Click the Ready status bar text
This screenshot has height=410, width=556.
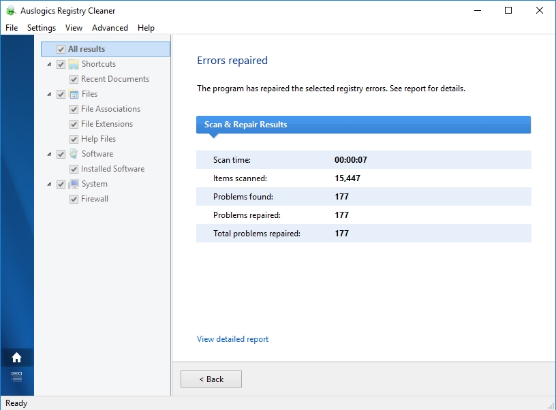pyautogui.click(x=16, y=403)
